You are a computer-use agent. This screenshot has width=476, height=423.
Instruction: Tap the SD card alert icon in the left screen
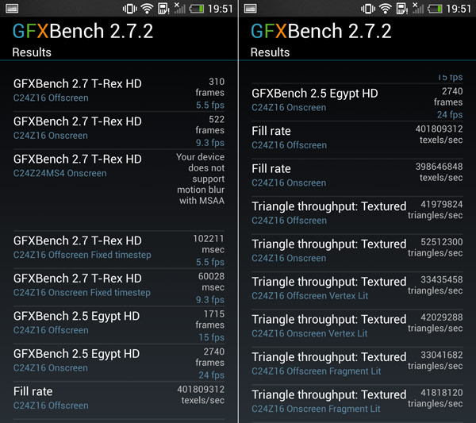pyautogui.click(x=163, y=9)
